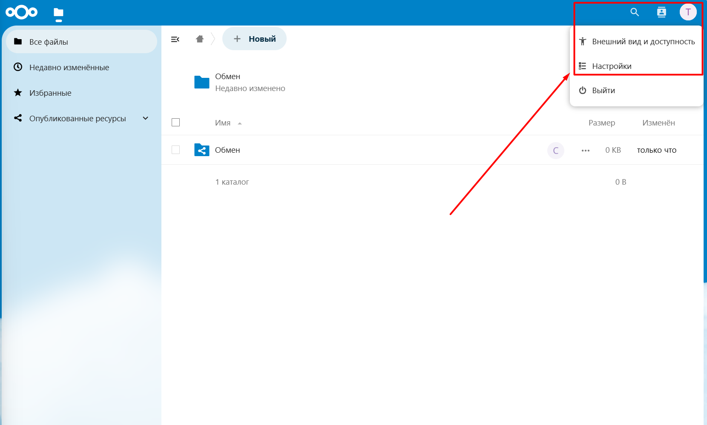The height and width of the screenshot is (425, 707).
Task: Toggle the navigation sidebar collapse icon
Action: (175, 39)
